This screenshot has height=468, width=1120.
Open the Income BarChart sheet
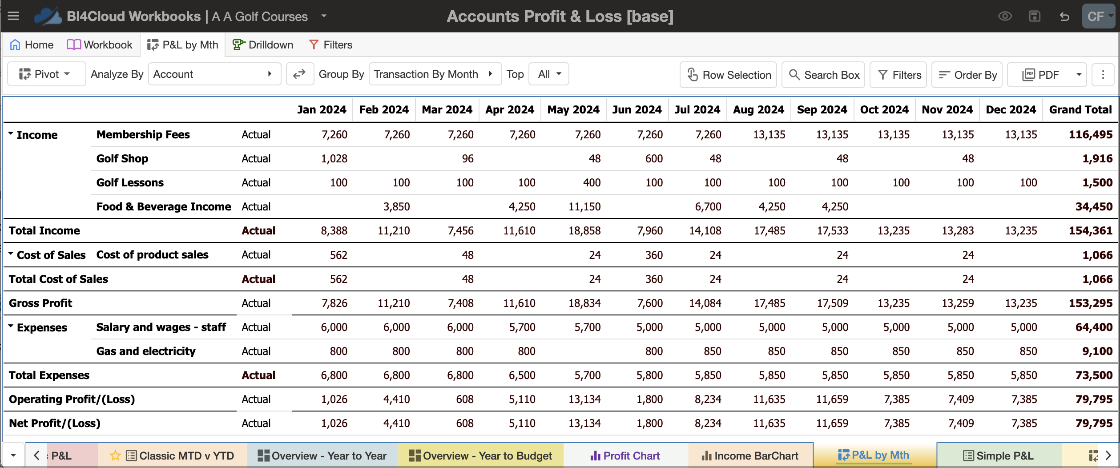(x=750, y=456)
